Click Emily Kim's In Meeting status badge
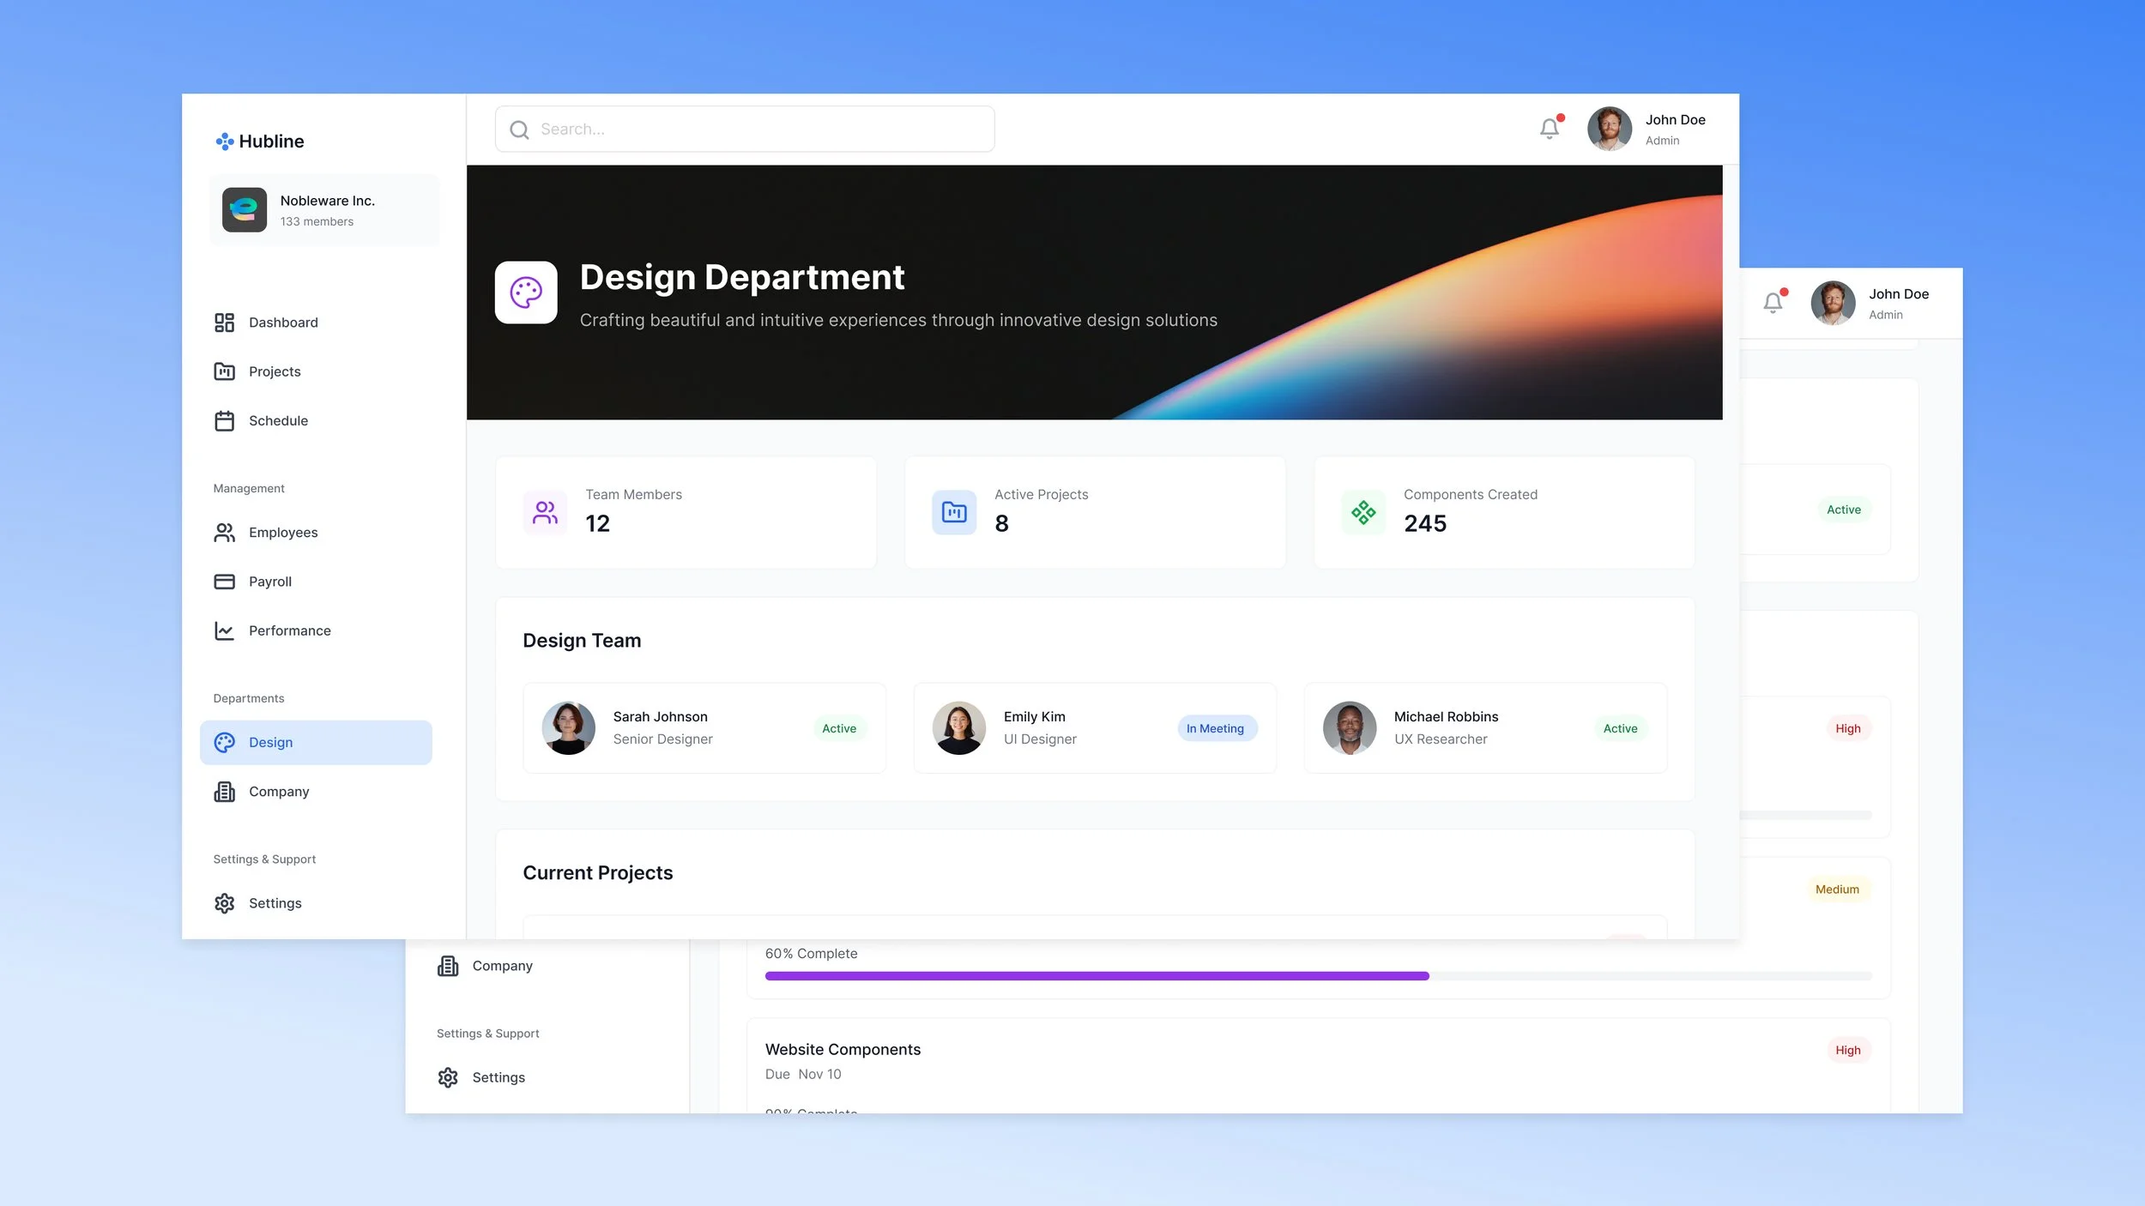The height and width of the screenshot is (1206, 2145). click(x=1215, y=728)
